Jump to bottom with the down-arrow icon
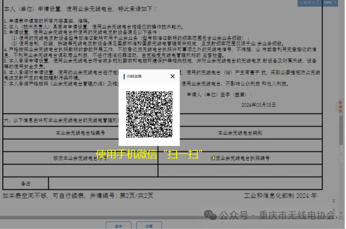This screenshot has width=346, height=229. [x=334, y=209]
